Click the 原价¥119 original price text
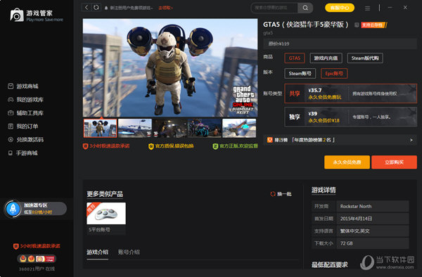 [x=279, y=44]
